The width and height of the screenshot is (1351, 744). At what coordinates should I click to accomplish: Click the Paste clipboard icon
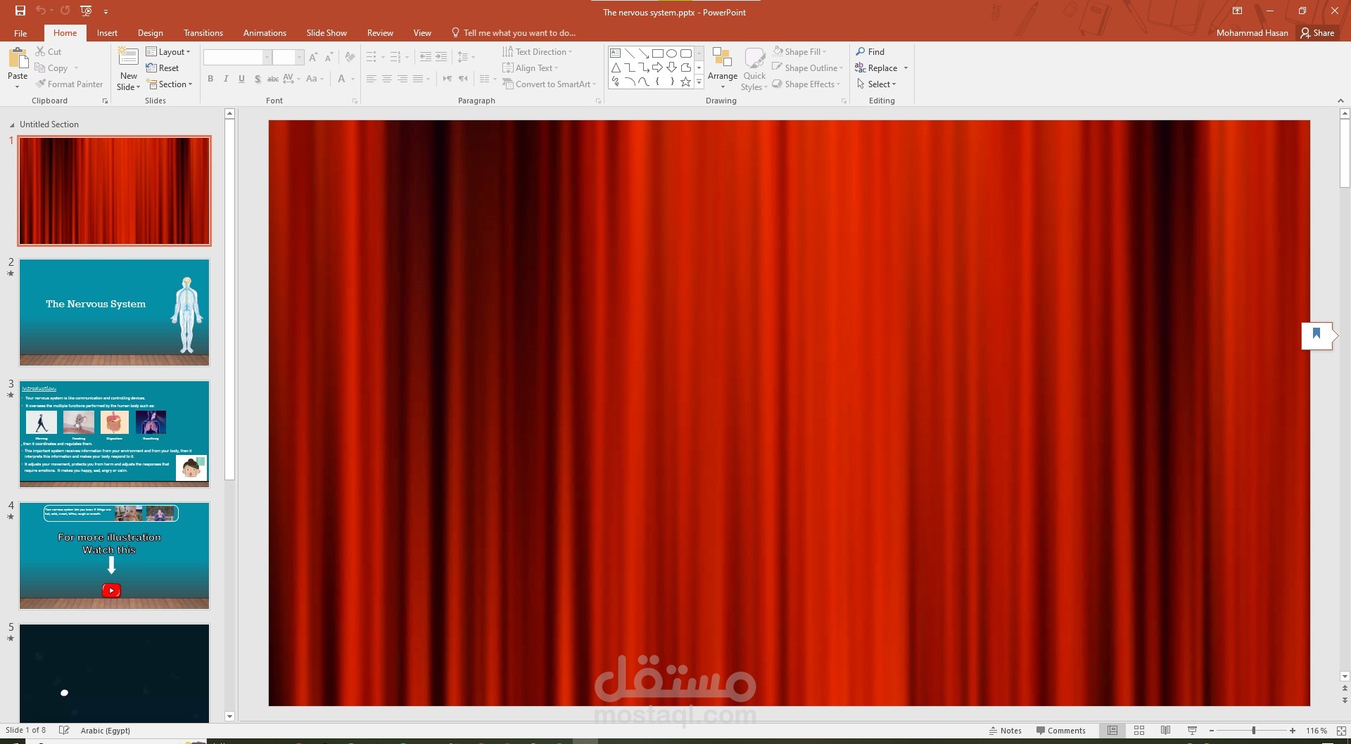point(18,58)
